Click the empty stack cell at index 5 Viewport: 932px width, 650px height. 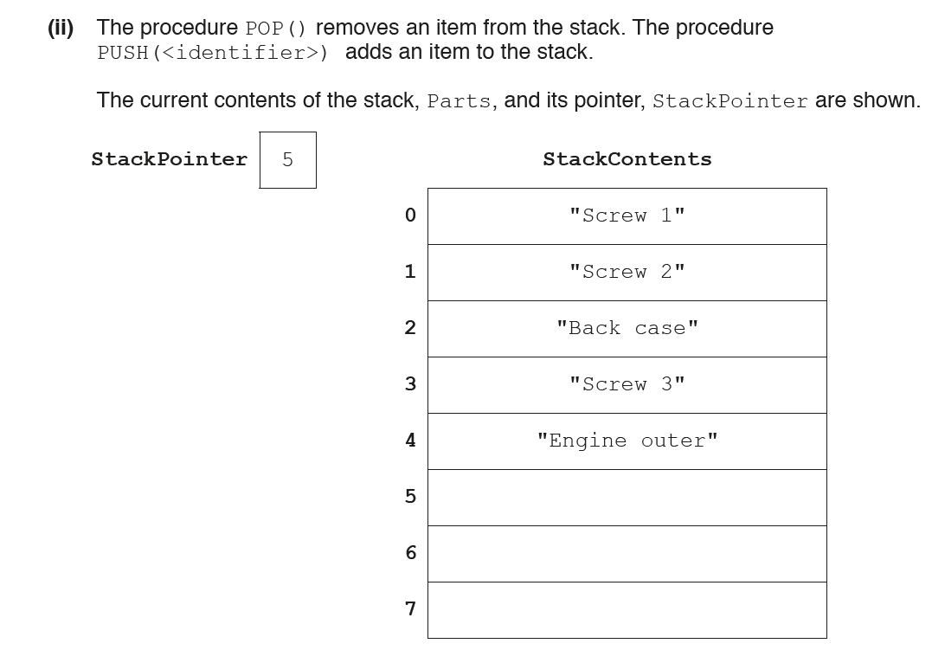tap(627, 498)
